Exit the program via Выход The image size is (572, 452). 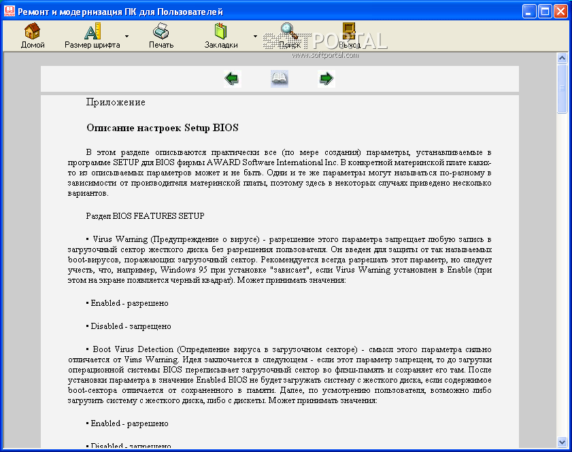pos(349,36)
